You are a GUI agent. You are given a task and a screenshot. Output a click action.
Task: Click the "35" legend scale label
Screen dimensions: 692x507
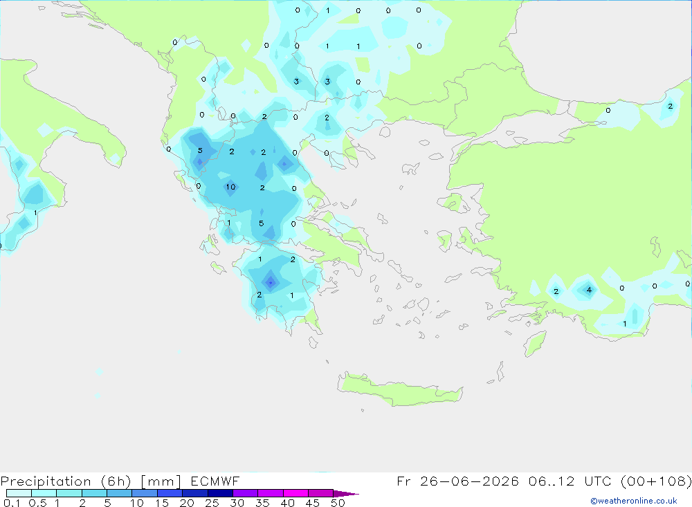pos(262,503)
